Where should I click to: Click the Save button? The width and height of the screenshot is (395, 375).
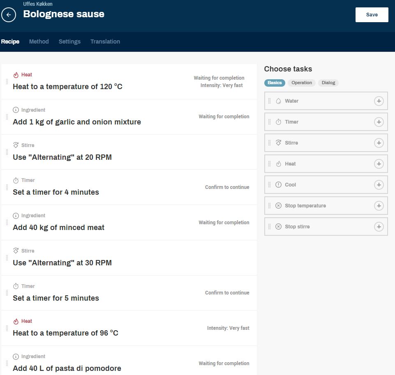(372, 15)
